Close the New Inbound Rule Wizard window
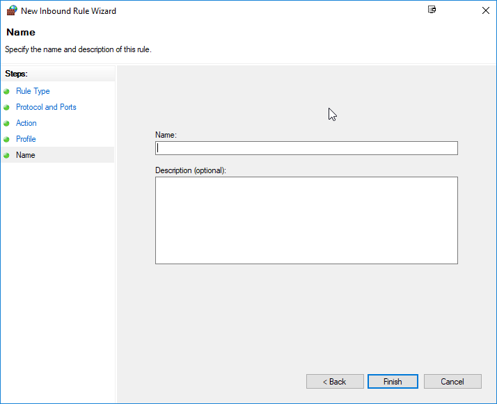This screenshot has width=497, height=404. tap(486, 10)
